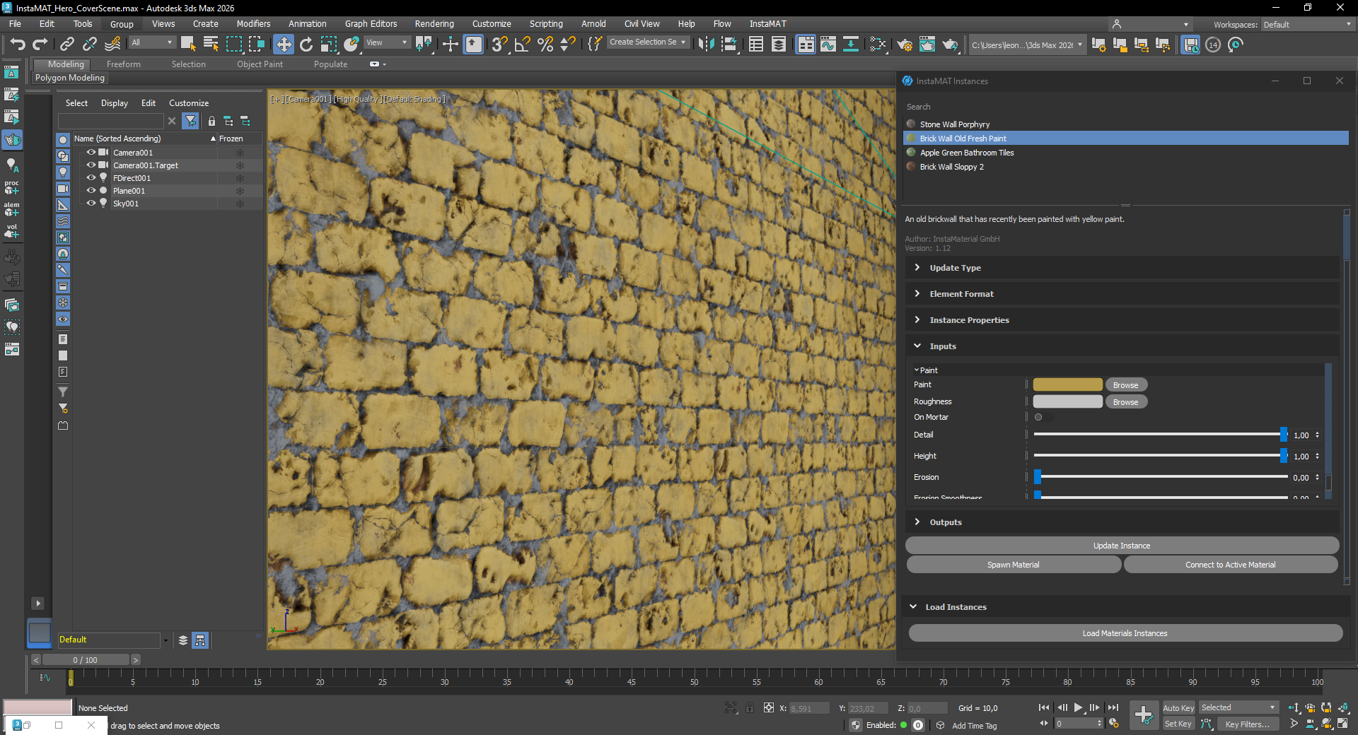Click the Go to Start playback icon
This screenshot has width=1358, height=735.
[1044, 707]
